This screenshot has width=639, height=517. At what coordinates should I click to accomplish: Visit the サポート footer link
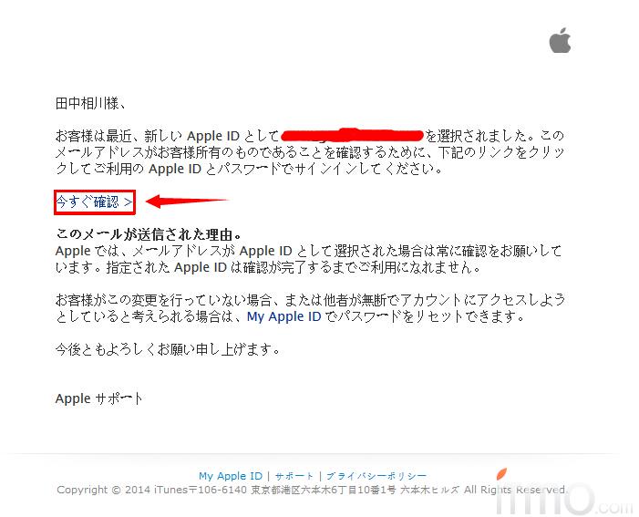[294, 476]
